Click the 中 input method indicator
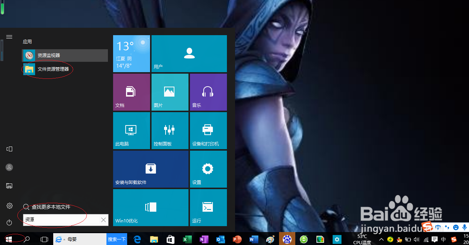 pos(444,239)
